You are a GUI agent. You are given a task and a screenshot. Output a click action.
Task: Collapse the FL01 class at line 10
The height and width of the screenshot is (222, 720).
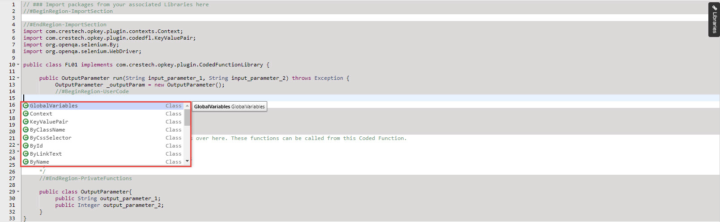[18, 65]
